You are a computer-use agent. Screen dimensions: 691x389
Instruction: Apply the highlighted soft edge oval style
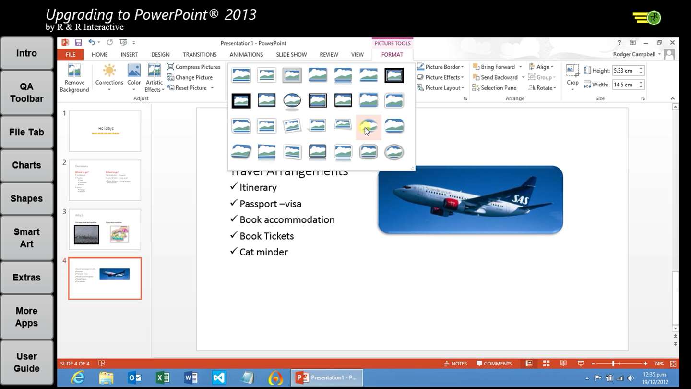[369, 127]
